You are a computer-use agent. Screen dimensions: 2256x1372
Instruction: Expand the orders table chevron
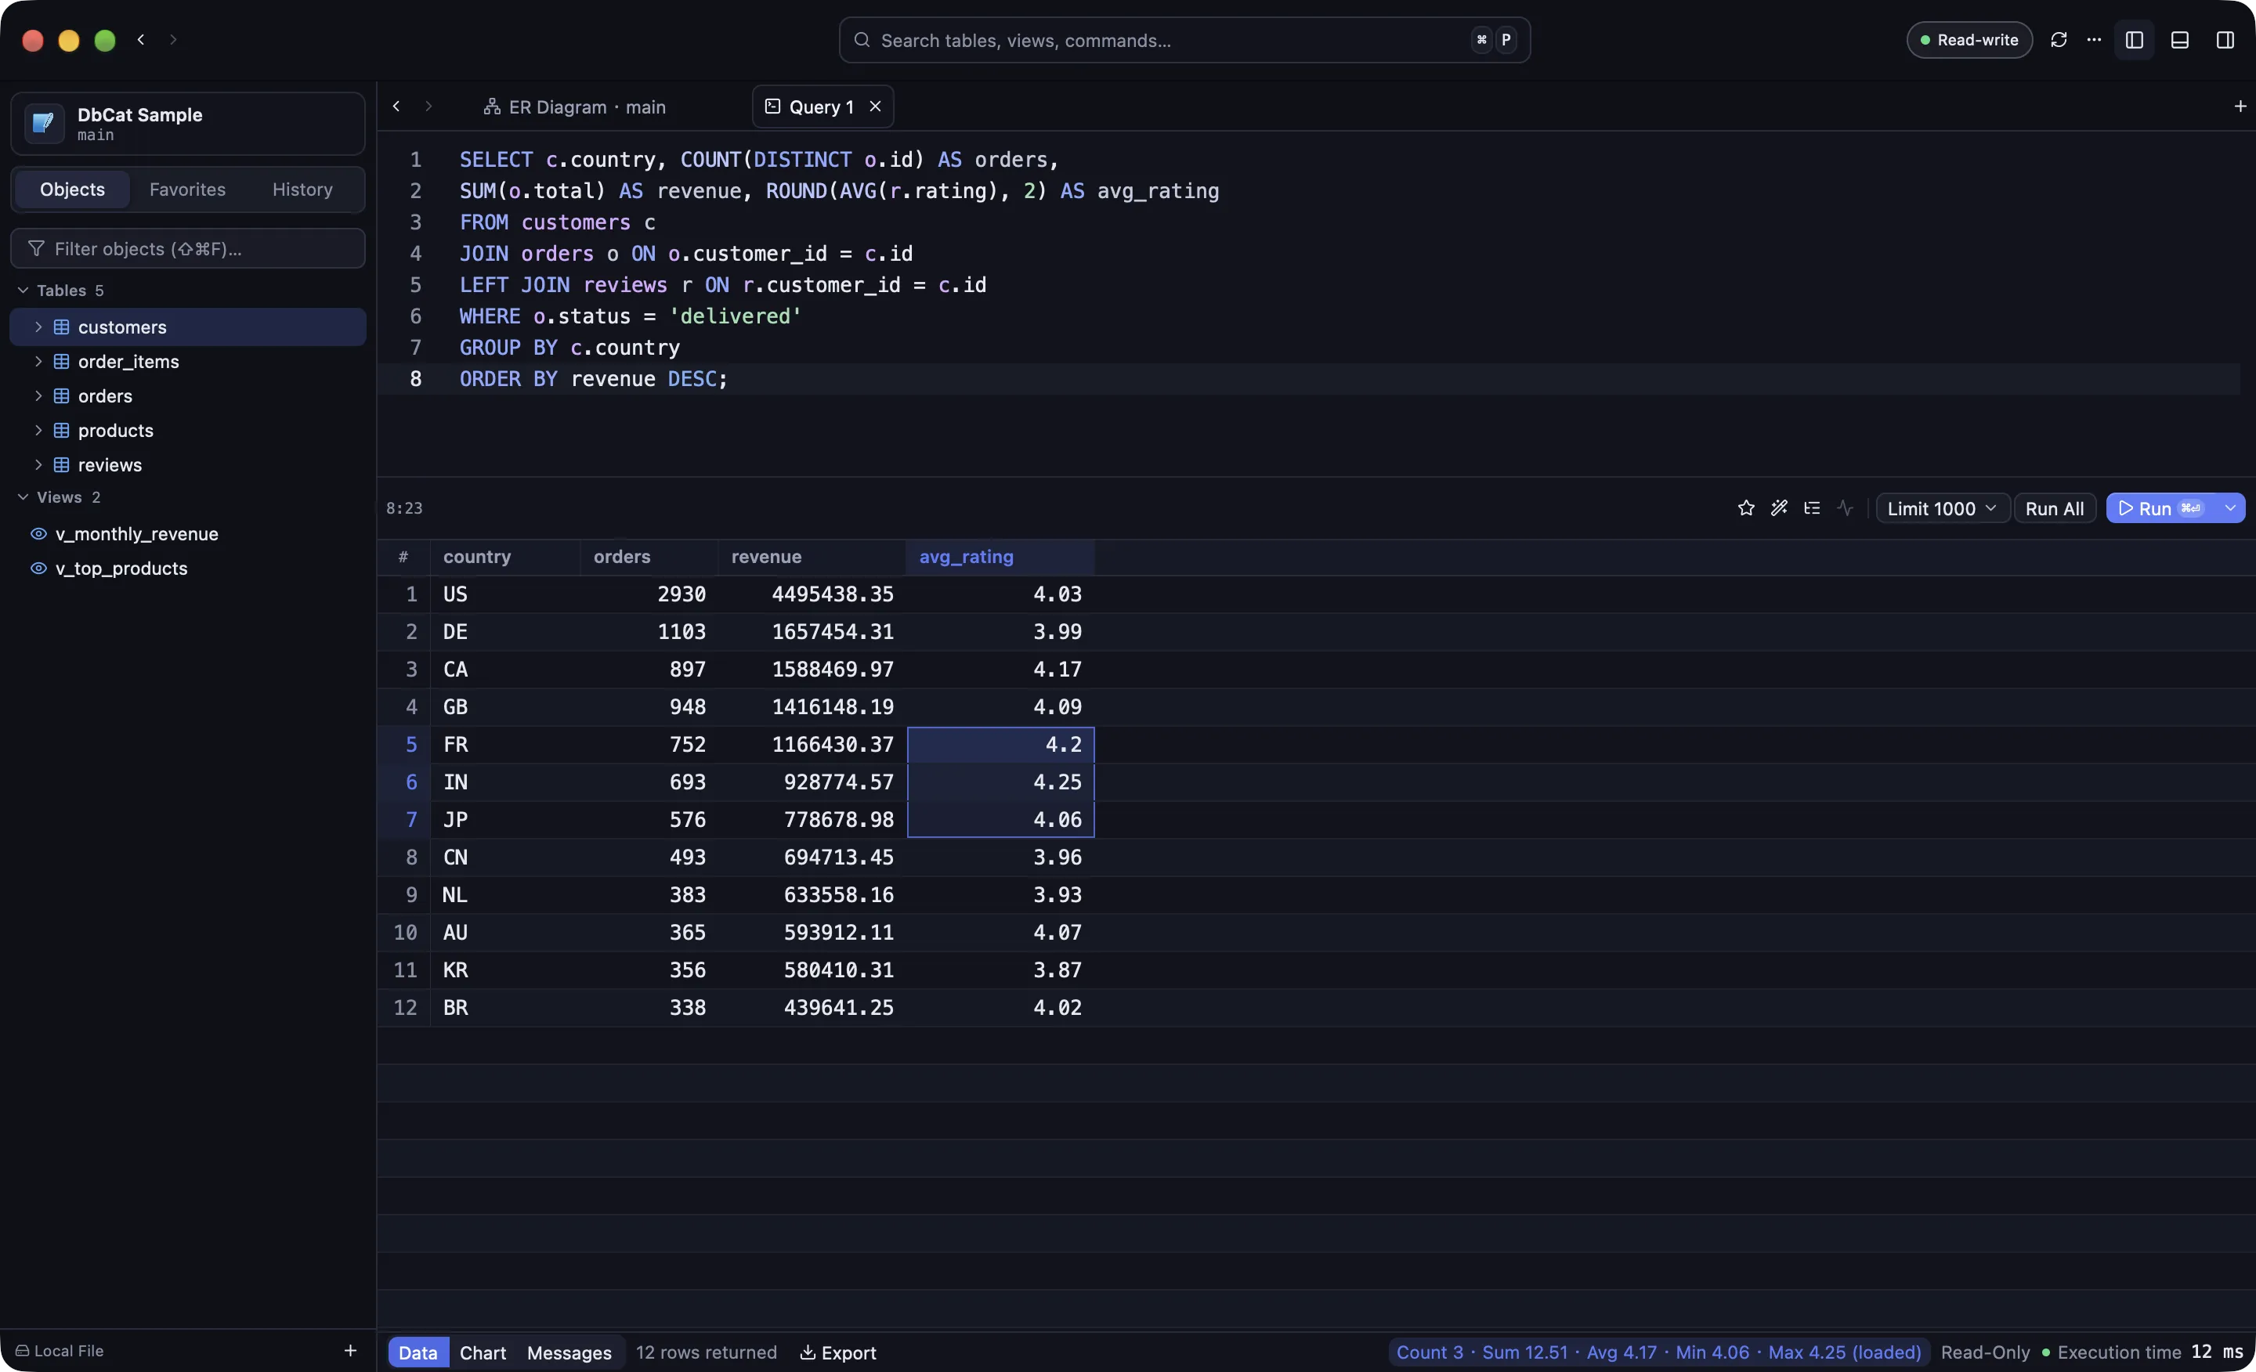(x=38, y=395)
